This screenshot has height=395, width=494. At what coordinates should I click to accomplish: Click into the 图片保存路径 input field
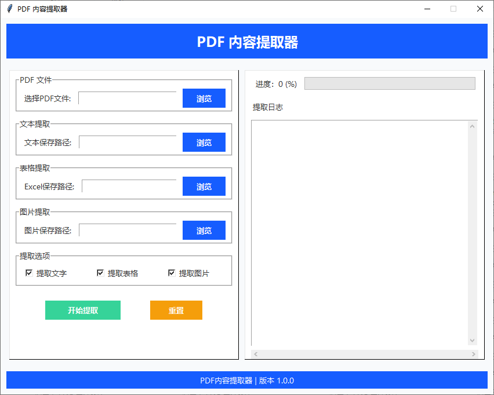tap(127, 231)
